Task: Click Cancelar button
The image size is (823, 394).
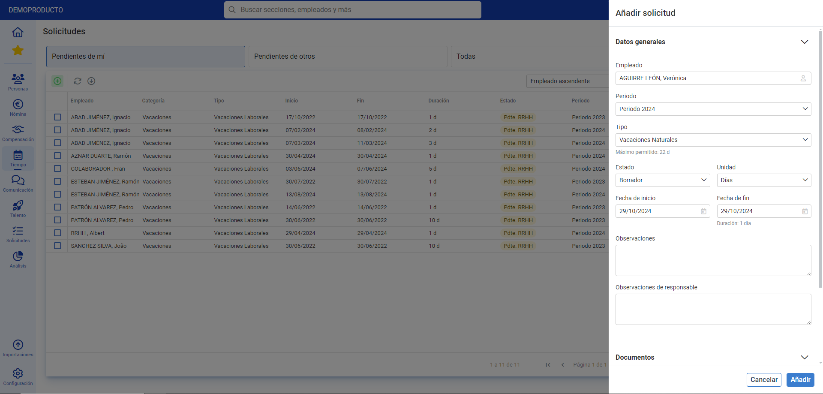Action: [x=764, y=380]
